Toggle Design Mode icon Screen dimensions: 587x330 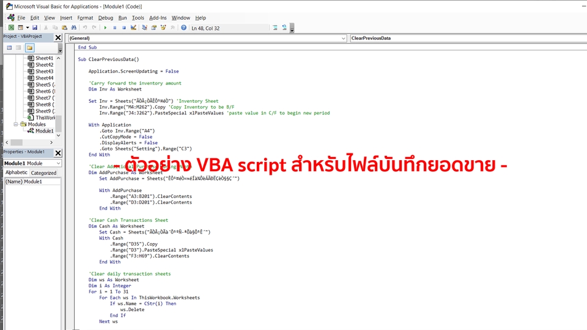[x=133, y=28]
